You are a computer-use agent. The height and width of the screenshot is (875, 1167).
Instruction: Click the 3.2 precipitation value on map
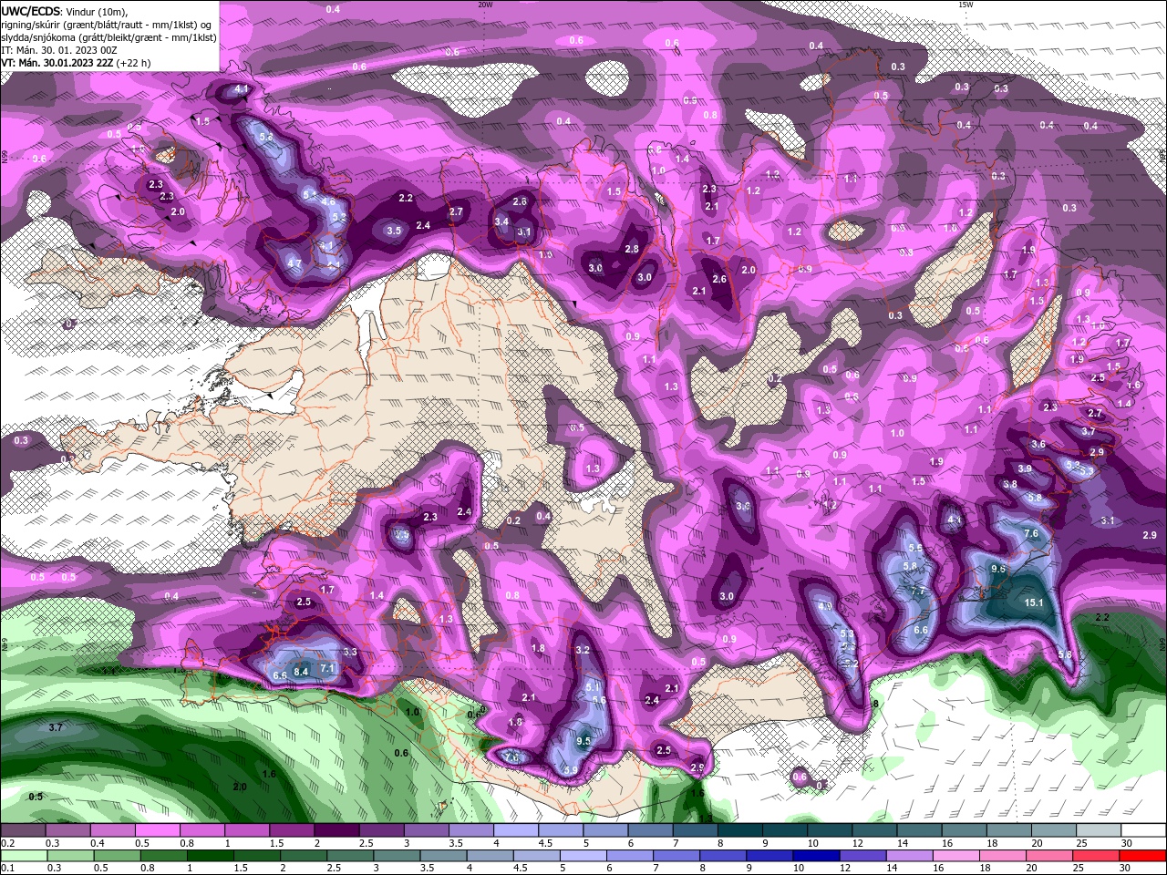point(583,650)
